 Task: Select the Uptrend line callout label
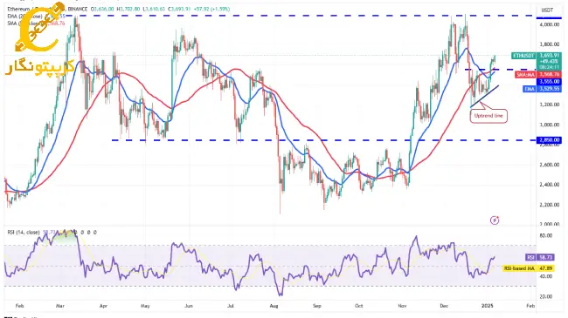tap(488, 116)
